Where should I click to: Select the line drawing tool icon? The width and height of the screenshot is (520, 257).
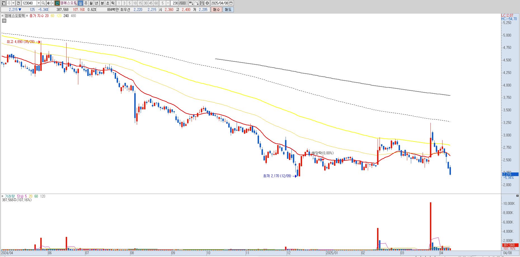pyautogui.click(x=197, y=3)
